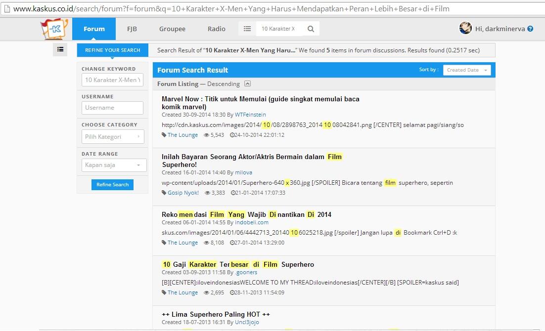Click the Refine Search button

(112, 184)
